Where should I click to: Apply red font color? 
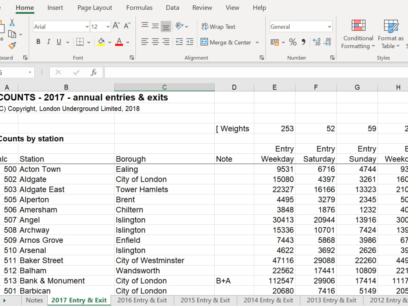[119, 42]
